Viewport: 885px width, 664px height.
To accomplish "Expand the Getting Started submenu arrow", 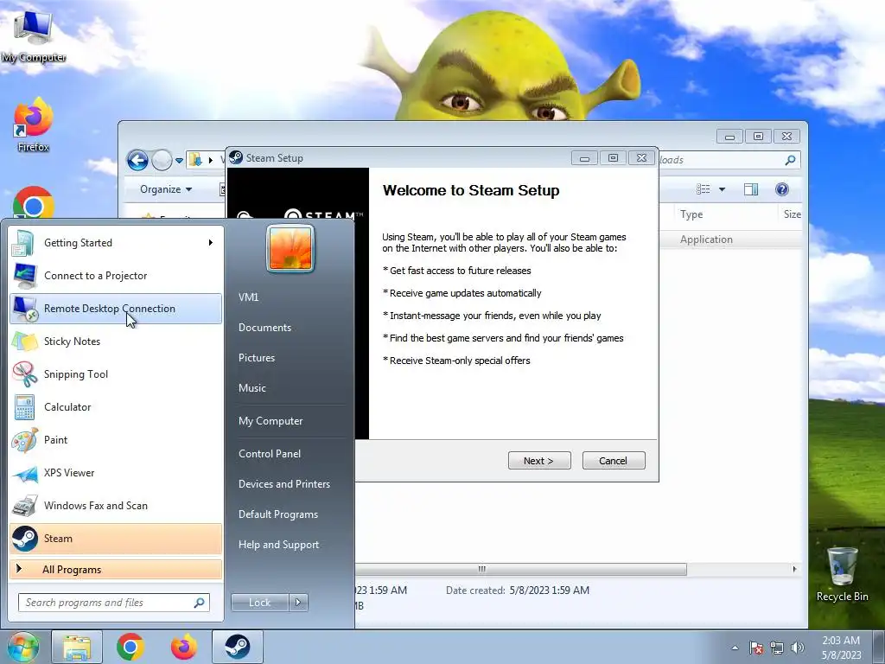I will [x=211, y=243].
